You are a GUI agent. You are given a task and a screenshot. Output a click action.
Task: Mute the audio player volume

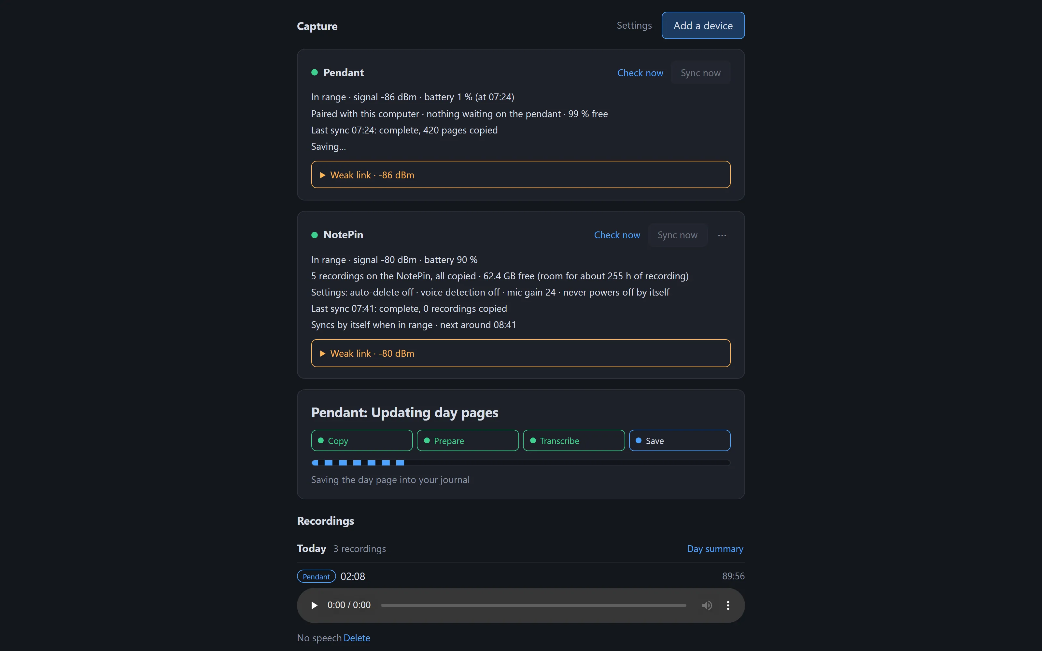tap(707, 605)
